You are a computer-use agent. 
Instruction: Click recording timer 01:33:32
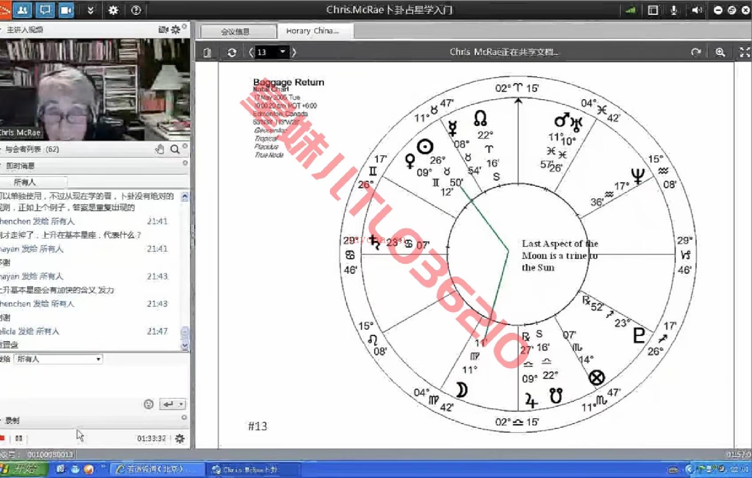tap(151, 438)
